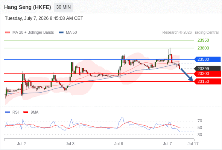
Task: Click the red 9MA legend swatch
Action: coord(26,112)
